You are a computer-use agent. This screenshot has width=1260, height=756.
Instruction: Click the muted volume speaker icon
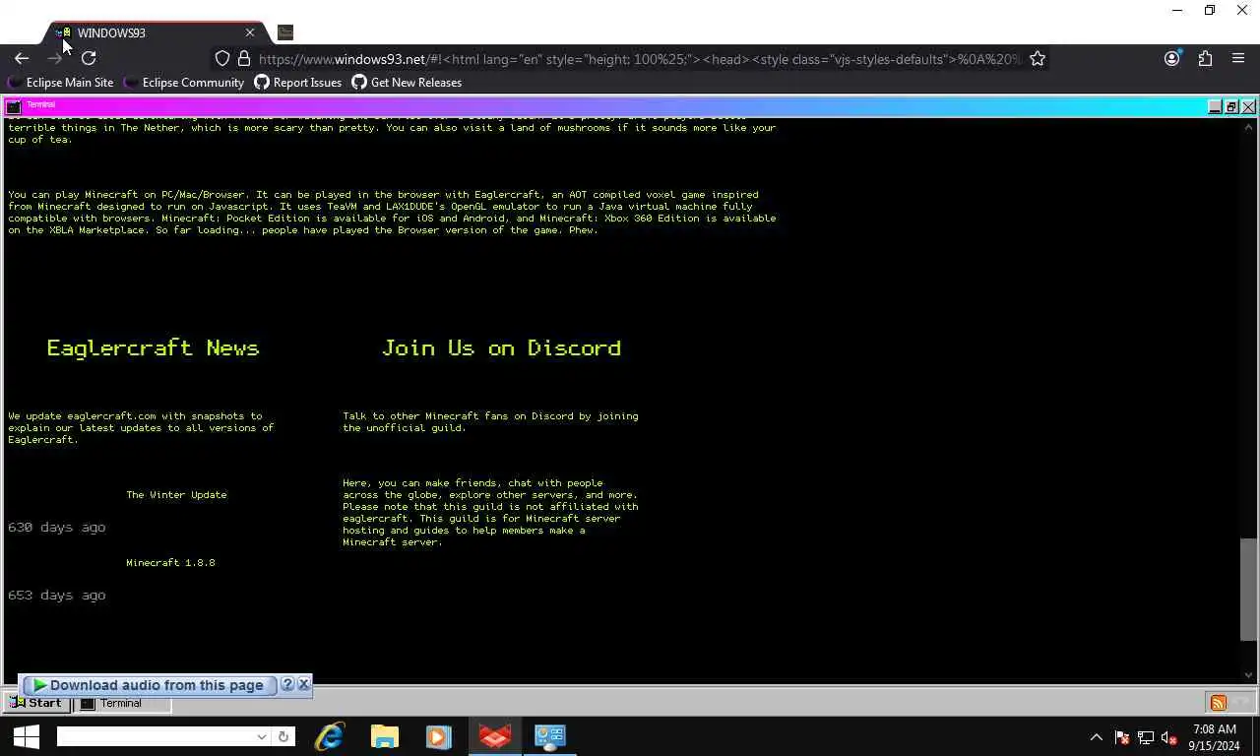click(1169, 736)
